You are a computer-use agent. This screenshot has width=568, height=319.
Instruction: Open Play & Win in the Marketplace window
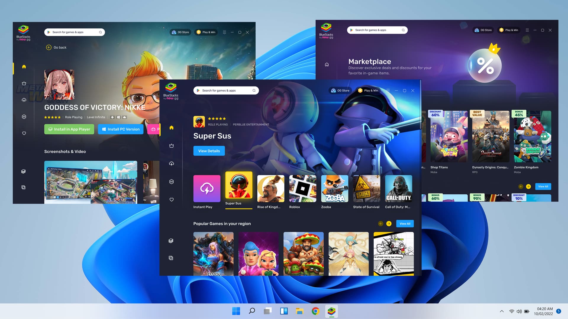pos(509,30)
